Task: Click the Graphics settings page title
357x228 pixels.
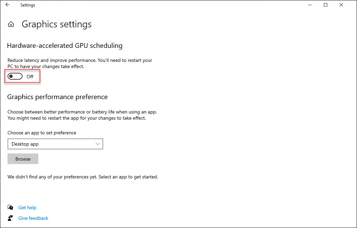Action: pos(56,24)
